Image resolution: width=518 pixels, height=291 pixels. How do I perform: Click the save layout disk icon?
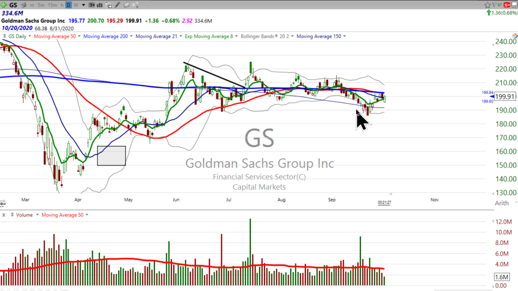coord(514,5)
